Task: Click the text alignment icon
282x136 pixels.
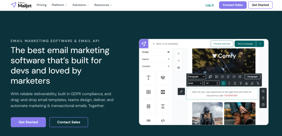Action: point(228,77)
